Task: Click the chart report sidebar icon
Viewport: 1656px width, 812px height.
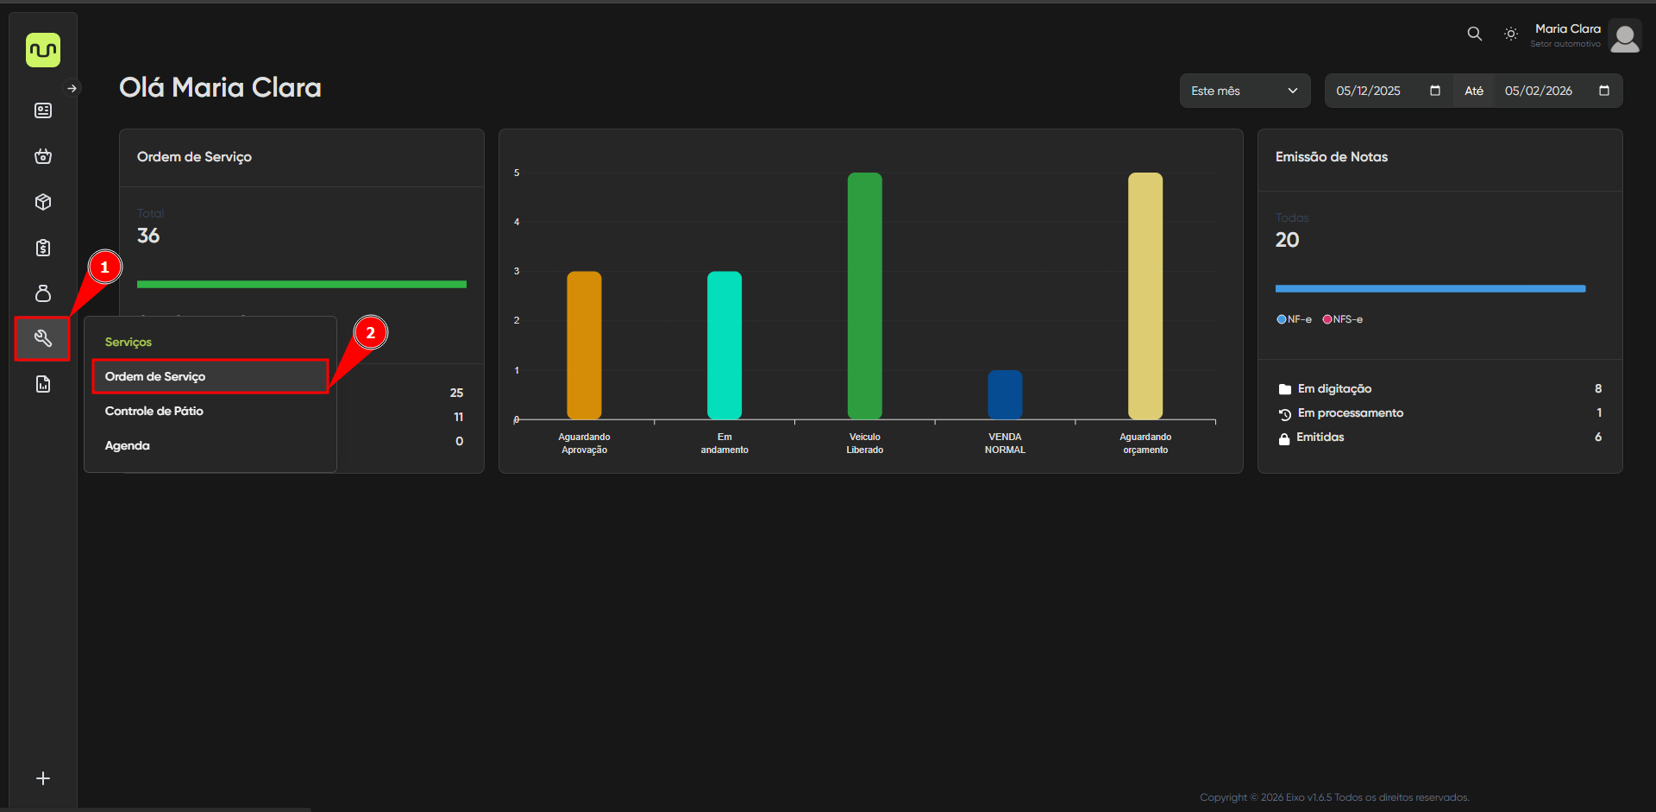Action: click(42, 384)
